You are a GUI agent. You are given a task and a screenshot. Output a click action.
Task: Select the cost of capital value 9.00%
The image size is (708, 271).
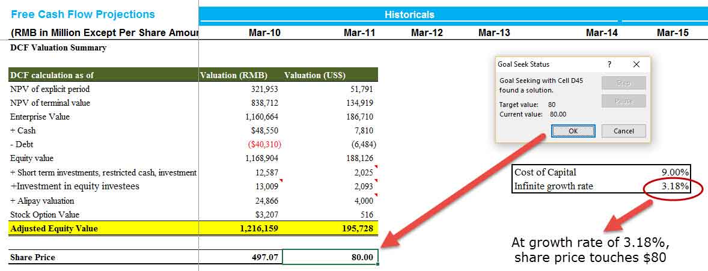click(x=676, y=172)
